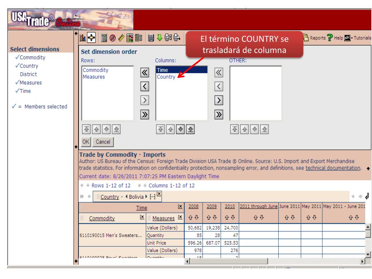Move selected item from Rows to Columns
This screenshot has width=372, height=279.
point(145,100)
